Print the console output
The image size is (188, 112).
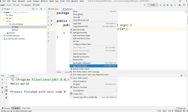6,94
